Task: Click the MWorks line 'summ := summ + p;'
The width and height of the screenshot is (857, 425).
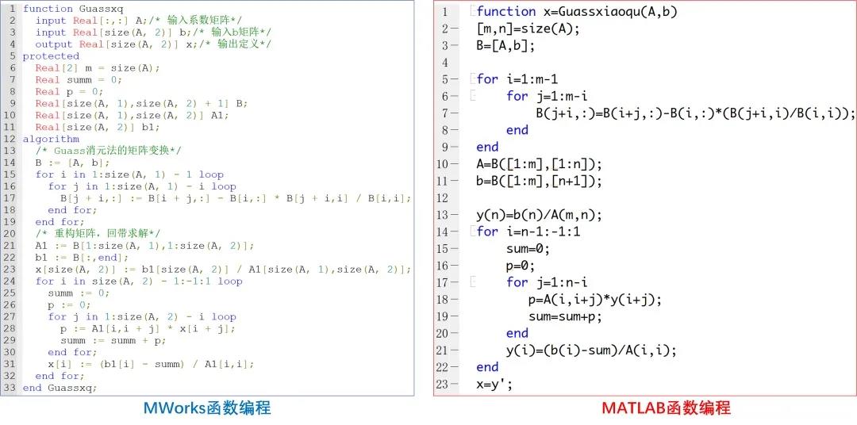Action: point(113,340)
